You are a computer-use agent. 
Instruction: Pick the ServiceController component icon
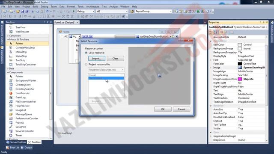11,131
